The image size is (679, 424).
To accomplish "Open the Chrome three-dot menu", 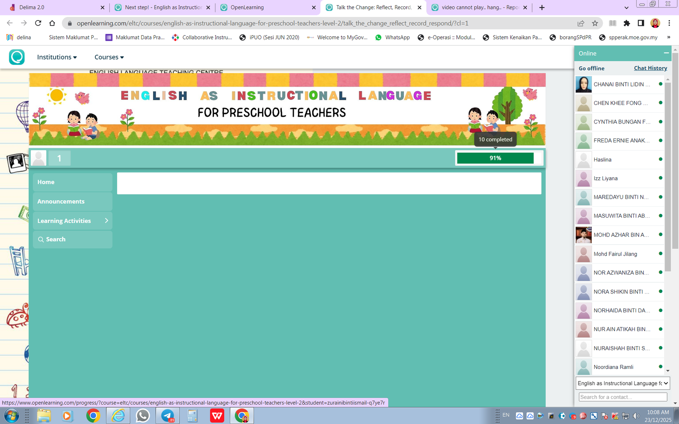I will click(669, 23).
